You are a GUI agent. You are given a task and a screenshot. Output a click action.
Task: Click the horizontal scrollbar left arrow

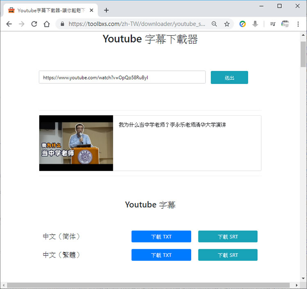(4, 285)
